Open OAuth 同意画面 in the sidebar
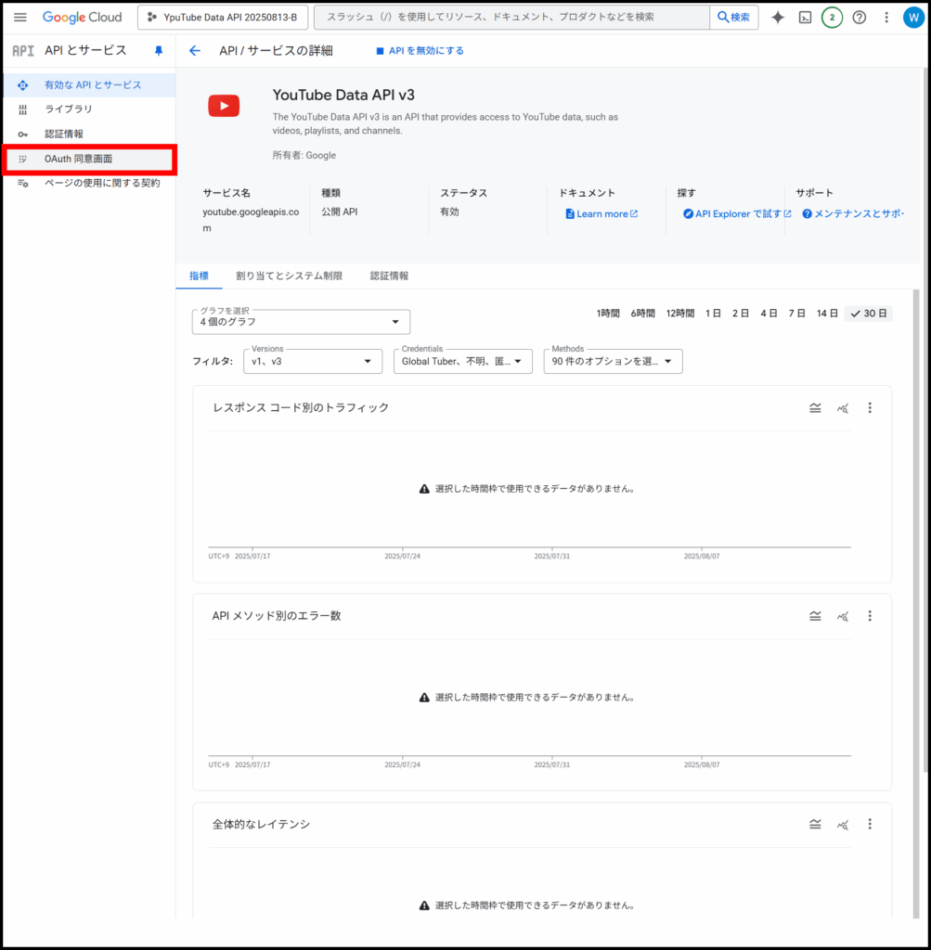931x950 pixels. (89, 159)
